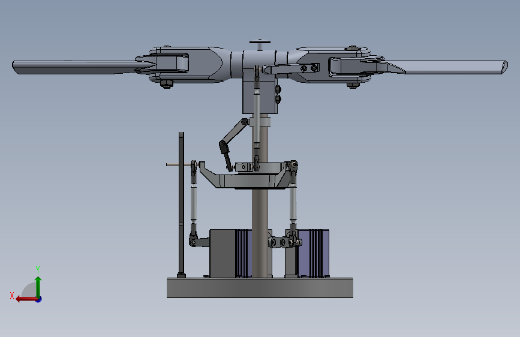Select the base plate of the assembly
The image size is (520, 337).
(x=260, y=288)
